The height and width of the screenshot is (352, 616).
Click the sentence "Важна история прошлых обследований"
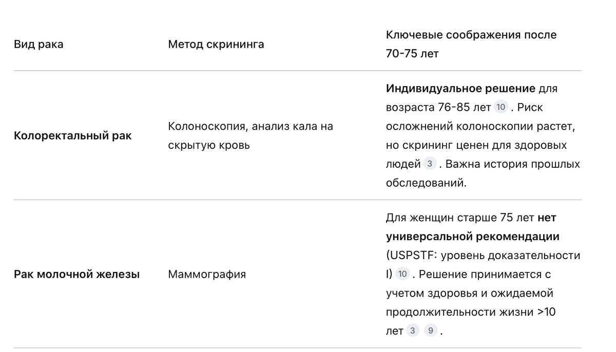pyautogui.click(x=483, y=173)
